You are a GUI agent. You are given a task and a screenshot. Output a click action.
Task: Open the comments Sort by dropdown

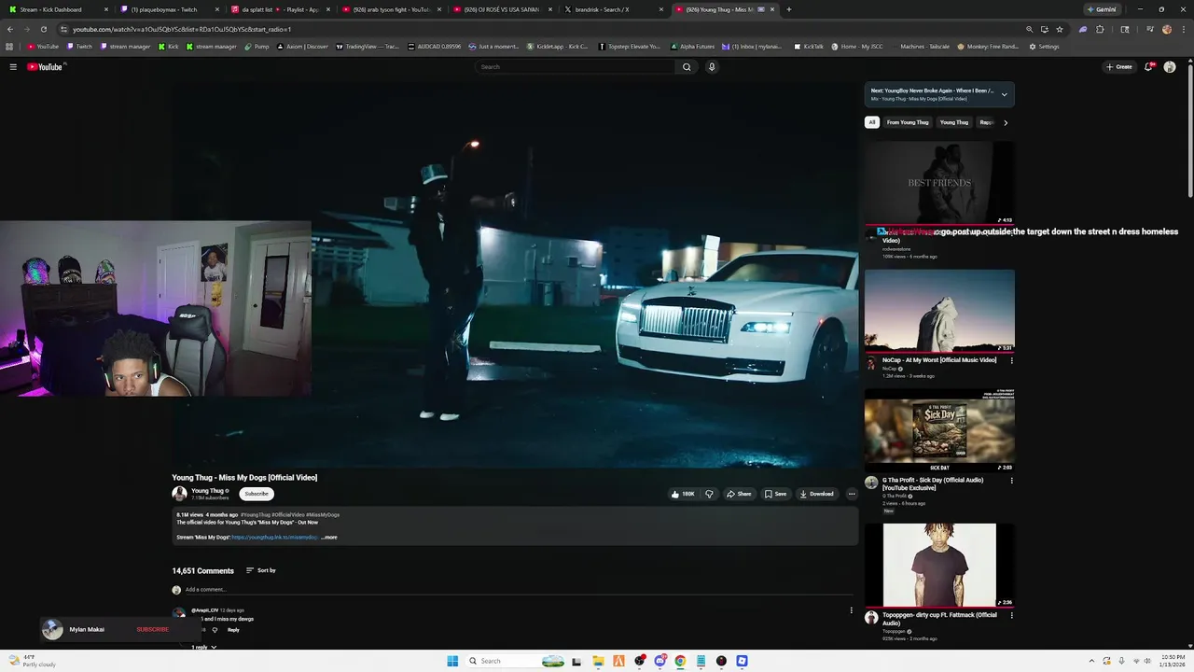[261, 570]
